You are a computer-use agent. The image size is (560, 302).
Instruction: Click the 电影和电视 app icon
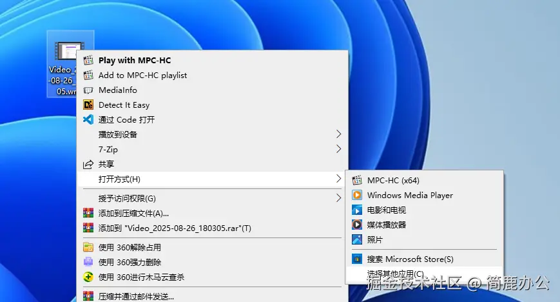coord(357,210)
